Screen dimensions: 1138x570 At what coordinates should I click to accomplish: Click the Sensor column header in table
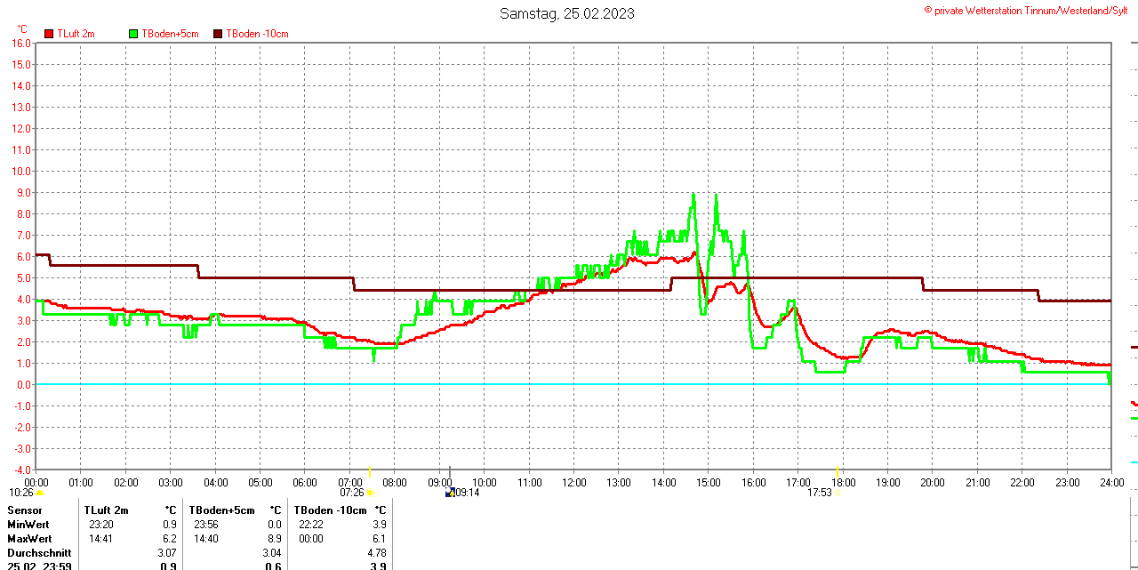tap(25, 510)
